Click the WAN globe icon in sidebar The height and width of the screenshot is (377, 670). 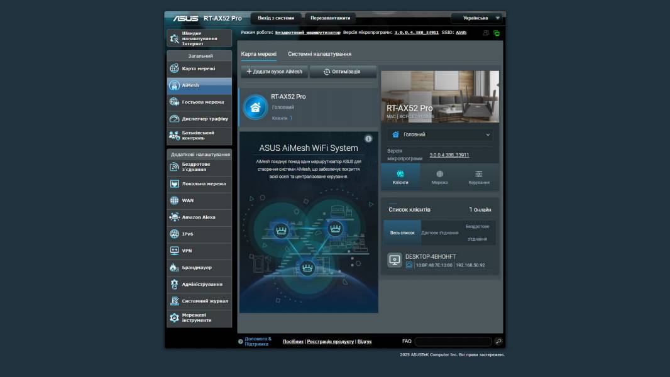175,200
